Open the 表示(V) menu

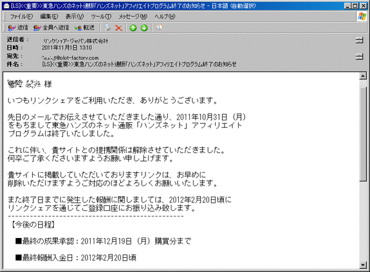tap(75, 17)
